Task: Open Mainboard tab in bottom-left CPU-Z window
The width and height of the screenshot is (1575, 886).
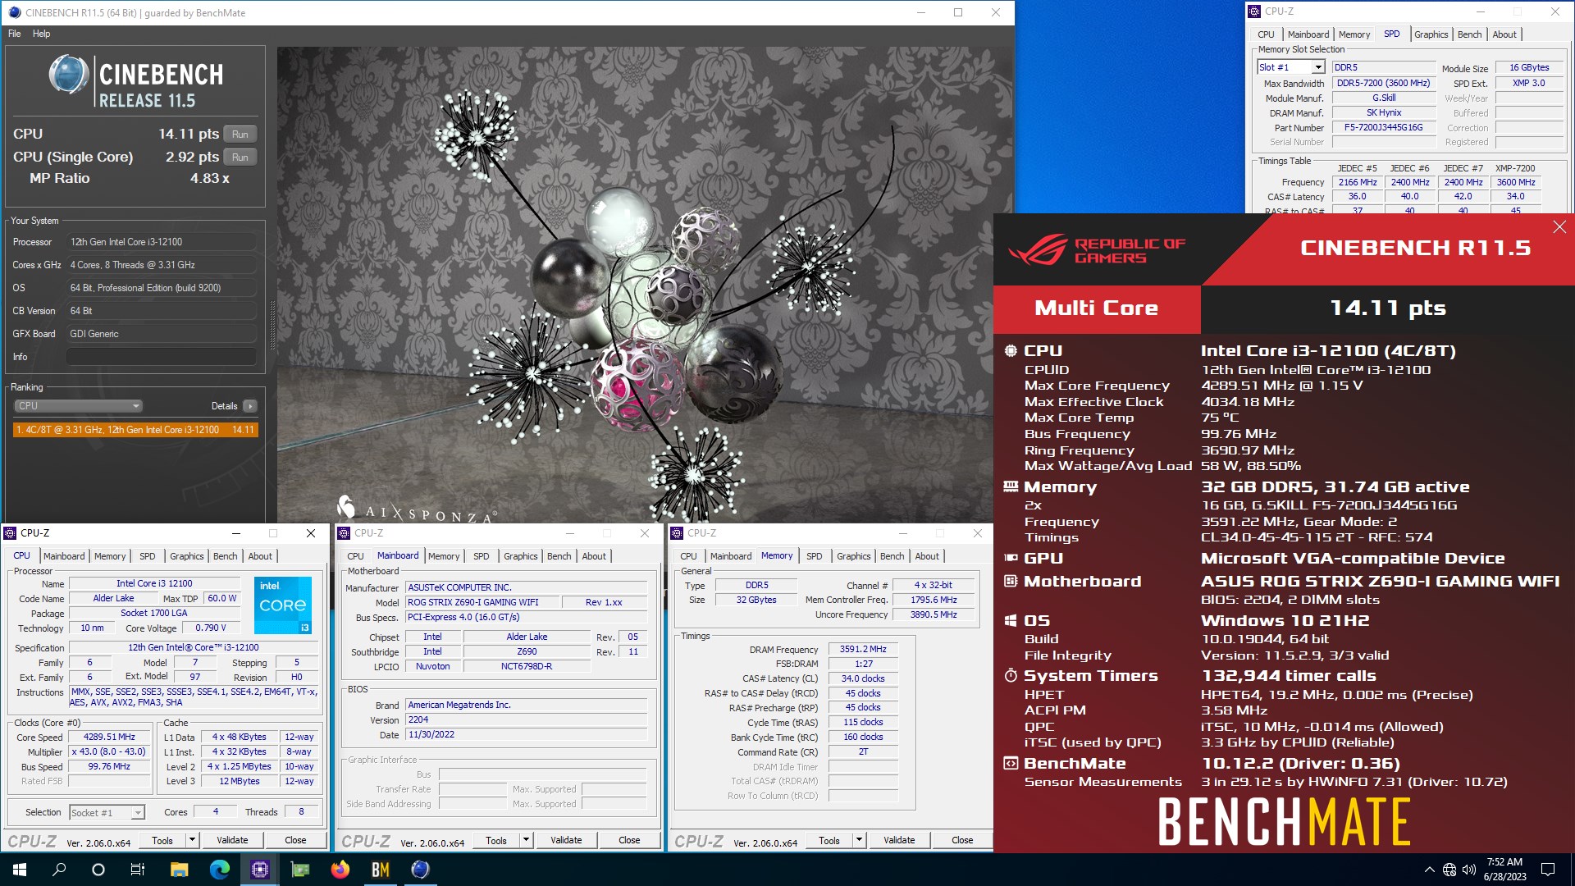Action: tap(64, 556)
